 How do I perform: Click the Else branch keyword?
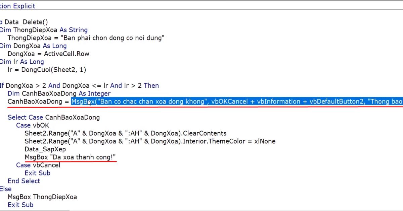[x=5, y=189]
